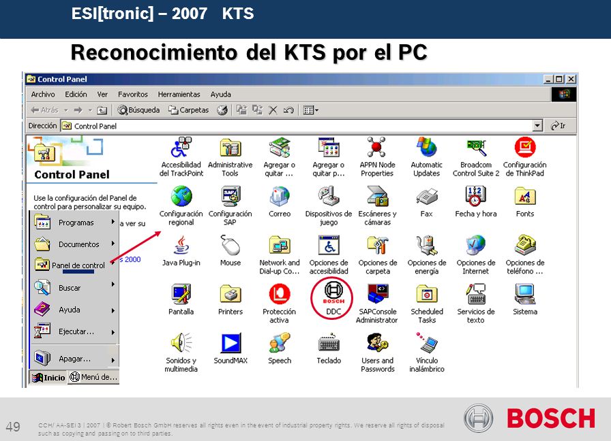Open Users and Passwords icon
Image resolution: width=611 pixels, height=441 pixels.
(377, 343)
